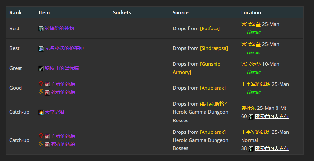Viewport: 314px width, 161px height.
Task: Open 冰冠堡垒 link in the Great row
Action: 251,64
